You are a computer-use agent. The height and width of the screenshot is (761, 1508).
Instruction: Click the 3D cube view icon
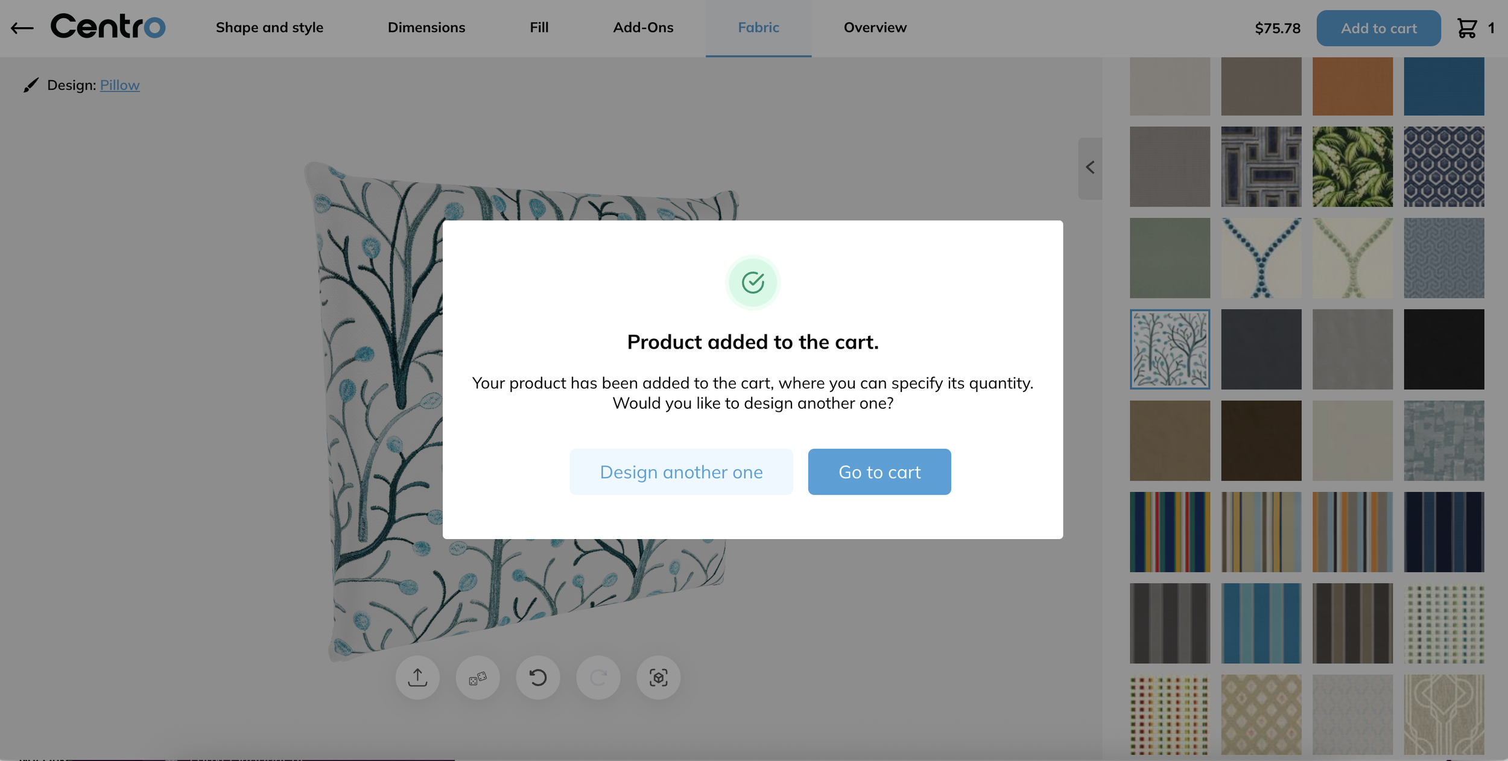[658, 678]
